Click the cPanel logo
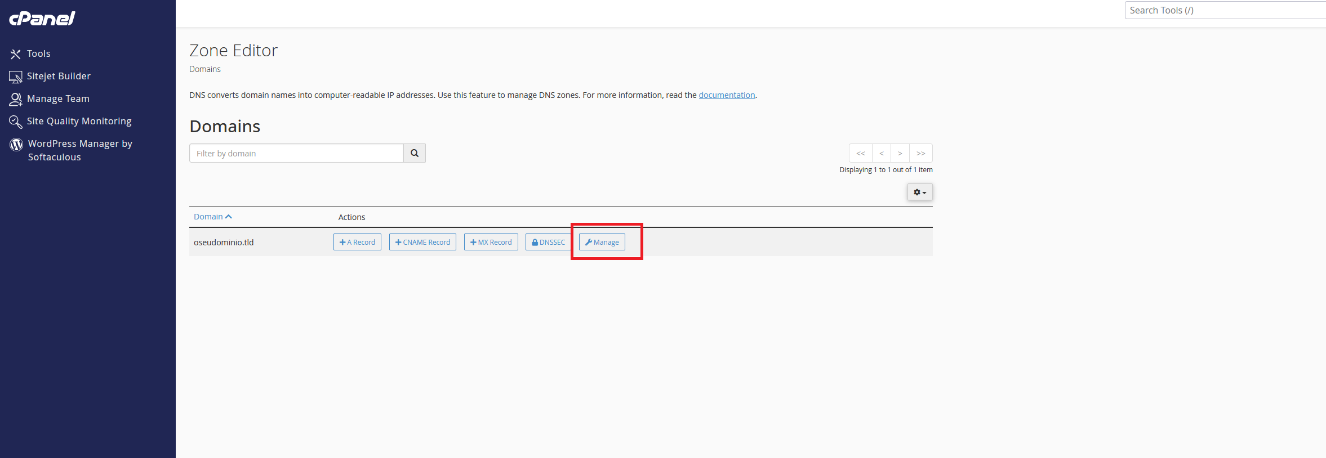 (x=42, y=19)
